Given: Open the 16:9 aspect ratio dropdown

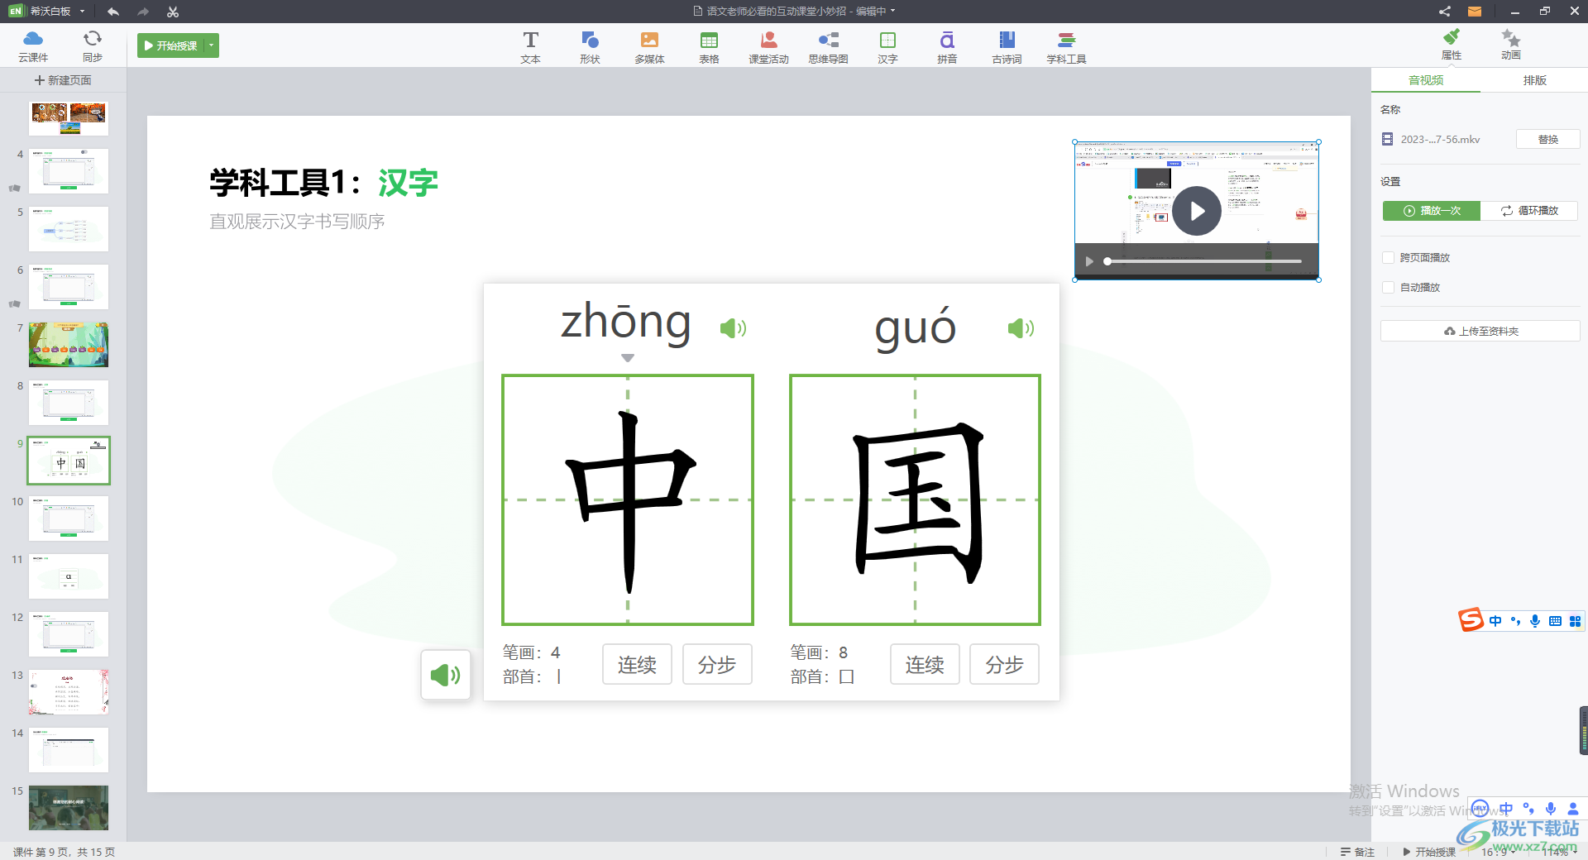Looking at the screenshot, I should pos(1498,852).
